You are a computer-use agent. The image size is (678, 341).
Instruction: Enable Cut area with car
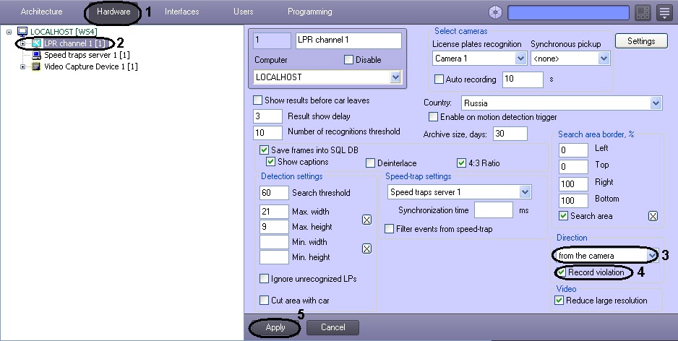265,300
